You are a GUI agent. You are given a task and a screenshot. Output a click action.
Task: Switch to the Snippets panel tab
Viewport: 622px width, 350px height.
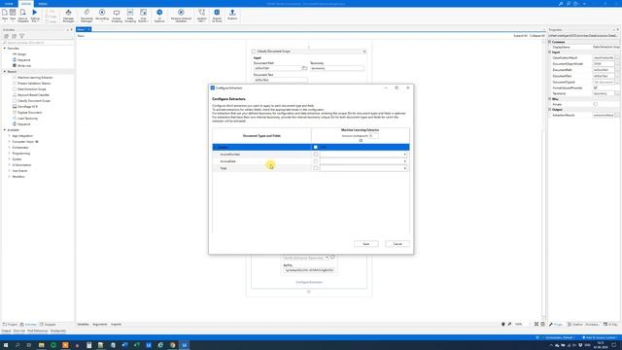click(48, 325)
